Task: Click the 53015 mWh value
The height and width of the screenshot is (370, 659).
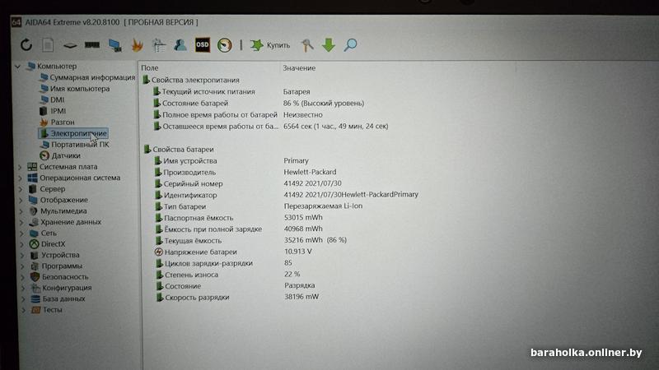Action: click(x=303, y=217)
